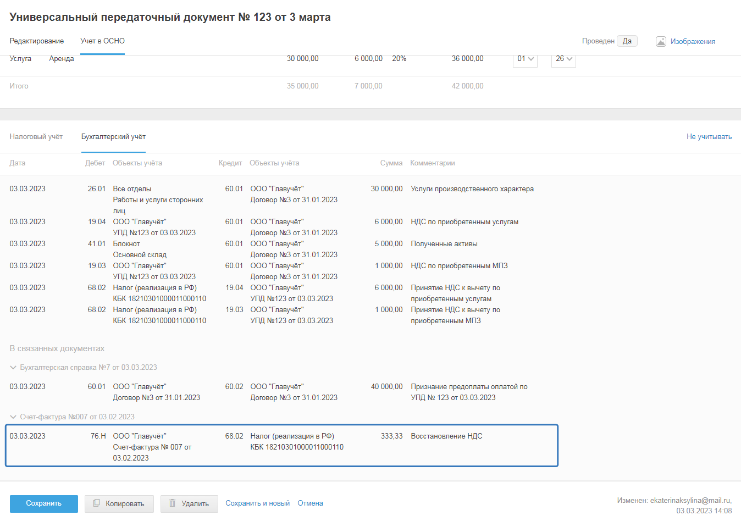The height and width of the screenshot is (521, 741).
Task: Select the Бухгалтерский учёт tab
Action: click(113, 137)
